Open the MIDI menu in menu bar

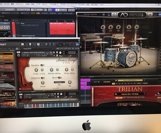[33, 4]
